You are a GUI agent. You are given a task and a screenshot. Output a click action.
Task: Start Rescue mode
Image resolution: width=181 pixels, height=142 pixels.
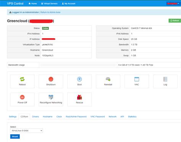(79, 99)
